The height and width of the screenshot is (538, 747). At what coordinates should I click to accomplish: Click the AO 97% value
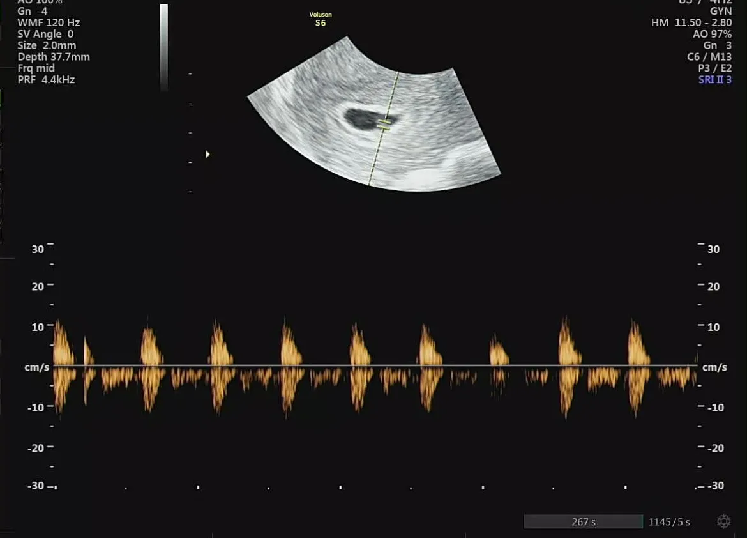[x=713, y=34]
